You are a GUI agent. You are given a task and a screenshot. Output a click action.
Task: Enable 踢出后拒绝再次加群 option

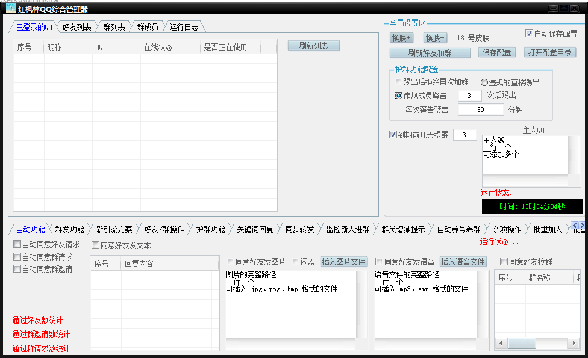(398, 82)
